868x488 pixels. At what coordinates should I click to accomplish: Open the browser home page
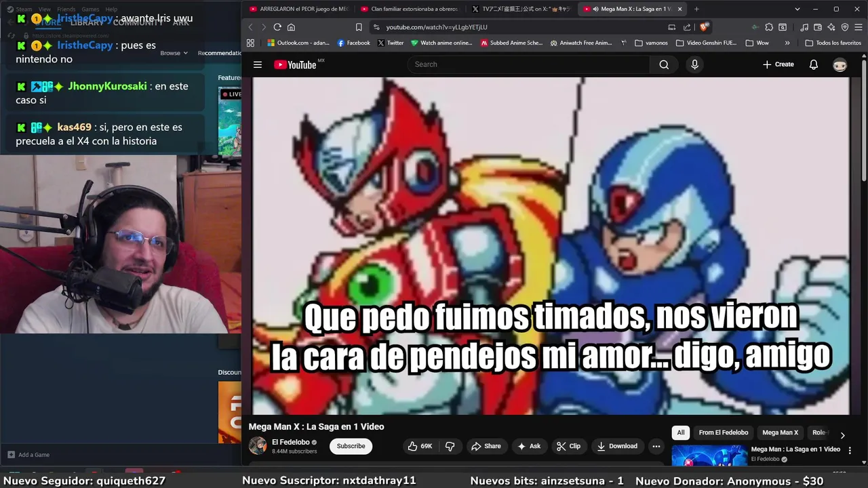point(291,27)
